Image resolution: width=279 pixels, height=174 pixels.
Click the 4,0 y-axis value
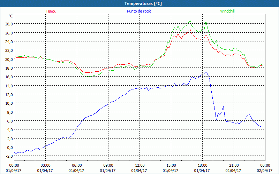(10, 130)
